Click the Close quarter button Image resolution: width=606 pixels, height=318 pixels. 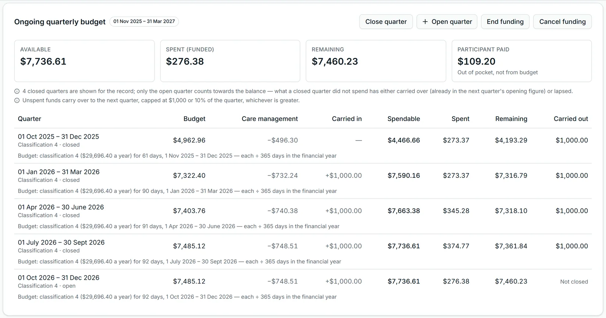386,22
